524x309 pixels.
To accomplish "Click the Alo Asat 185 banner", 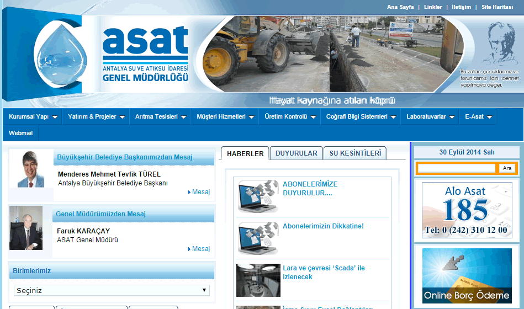I will pos(467,210).
